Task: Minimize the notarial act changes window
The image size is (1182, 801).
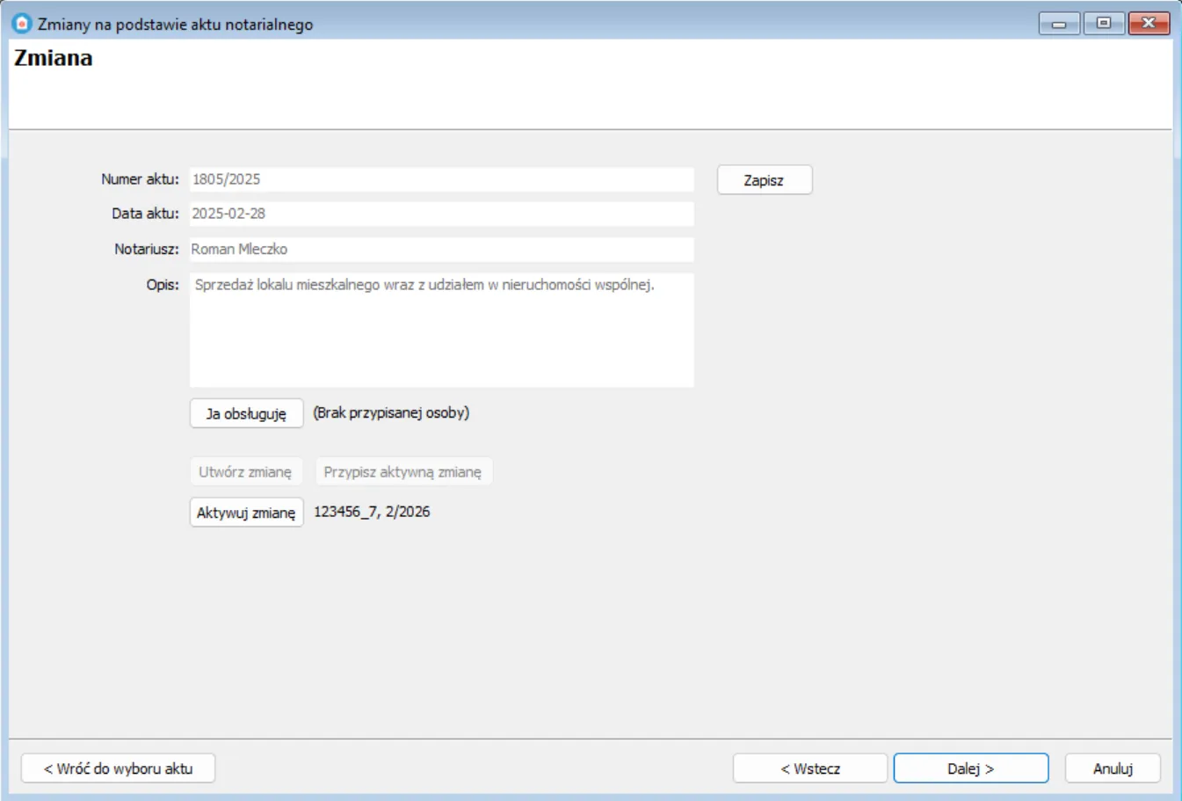Action: [1059, 24]
